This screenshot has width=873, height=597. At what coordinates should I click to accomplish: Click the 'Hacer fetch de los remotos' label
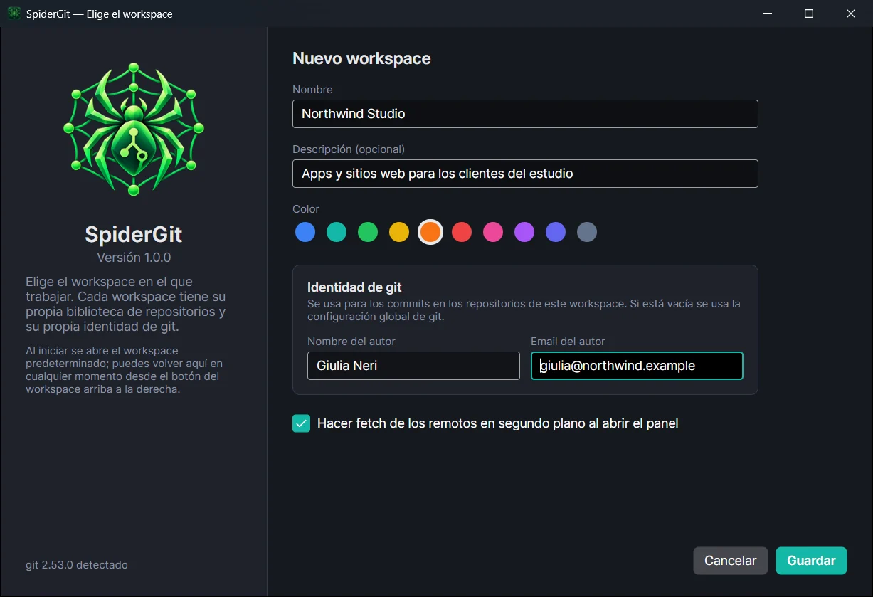coord(498,423)
